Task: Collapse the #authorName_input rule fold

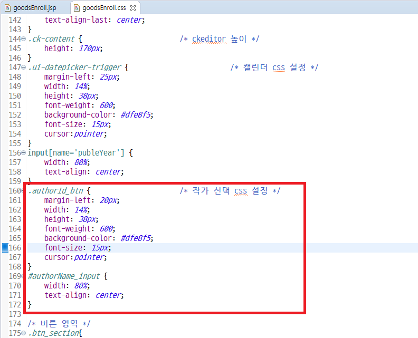Action: [x=23, y=276]
